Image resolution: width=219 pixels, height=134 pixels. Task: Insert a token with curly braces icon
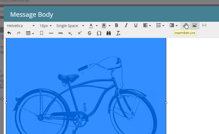click(x=204, y=25)
